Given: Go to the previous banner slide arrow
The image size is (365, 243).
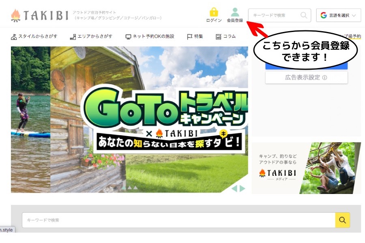Looking at the screenshot, I should [234, 188].
